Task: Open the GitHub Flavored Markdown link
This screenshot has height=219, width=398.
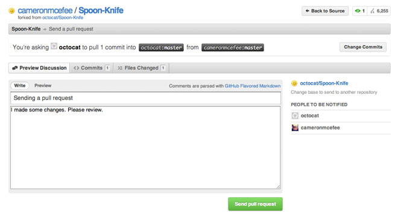Action: (253, 86)
